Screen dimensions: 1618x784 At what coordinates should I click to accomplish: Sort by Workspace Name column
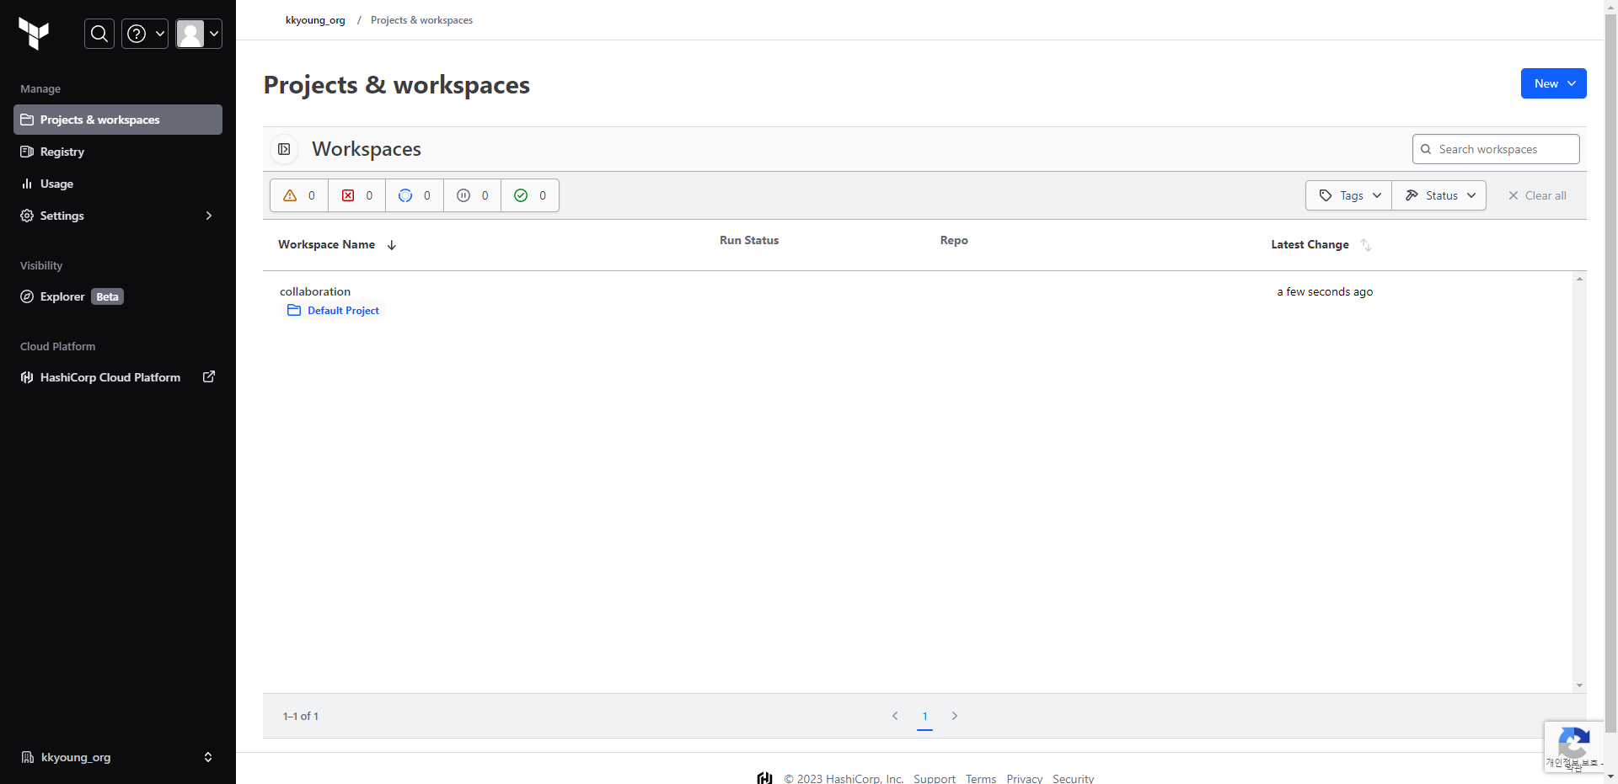click(x=337, y=244)
